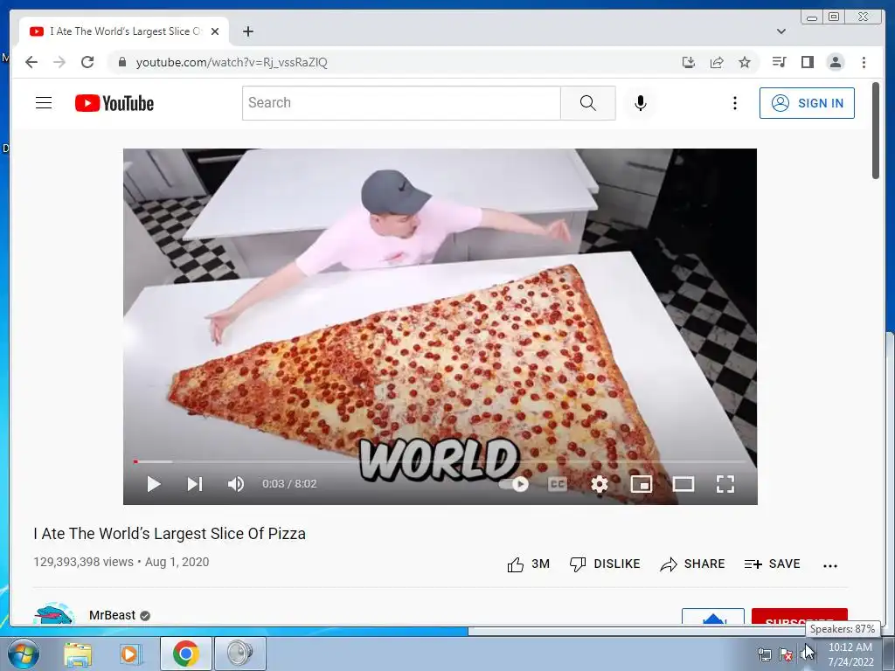
Task: Activate miniplayer mode
Action: tap(642, 484)
